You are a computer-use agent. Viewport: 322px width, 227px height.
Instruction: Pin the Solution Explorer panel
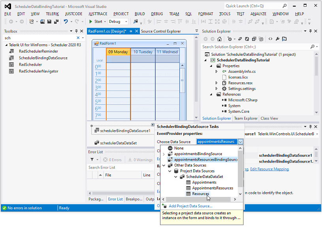pyautogui.click(x=310, y=31)
